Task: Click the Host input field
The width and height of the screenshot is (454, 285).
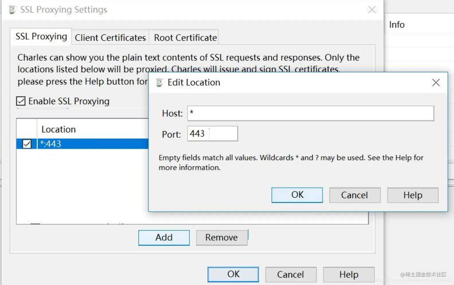Action: [311, 113]
